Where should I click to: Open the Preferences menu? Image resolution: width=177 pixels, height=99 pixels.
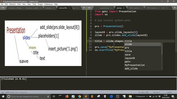point(48,4)
